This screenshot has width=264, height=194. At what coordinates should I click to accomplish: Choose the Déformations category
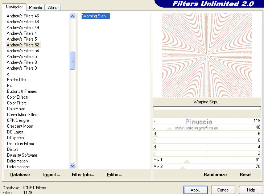pyautogui.click(x=18, y=167)
